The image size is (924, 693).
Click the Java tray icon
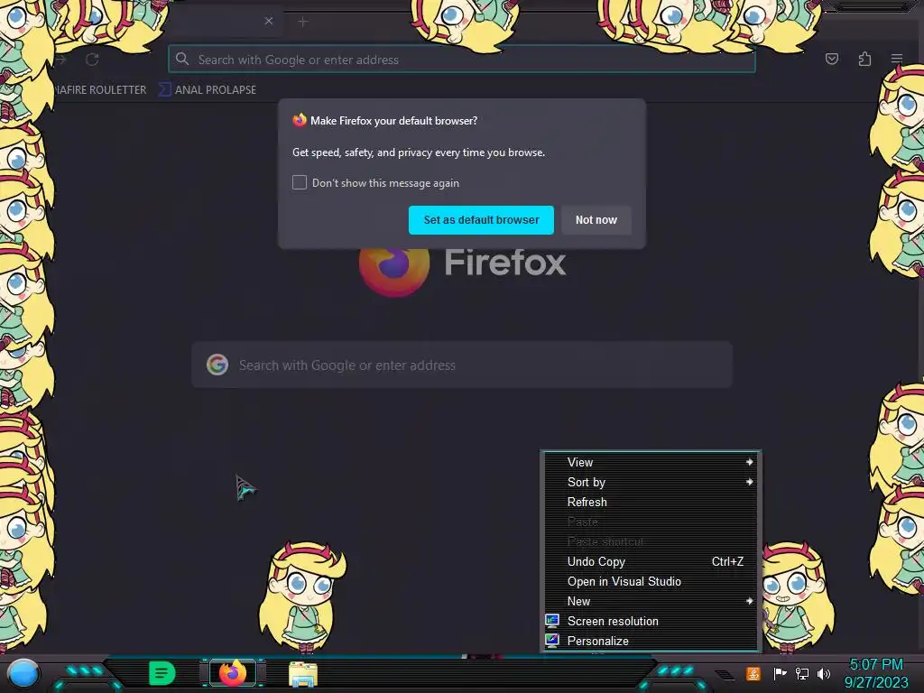tap(753, 673)
